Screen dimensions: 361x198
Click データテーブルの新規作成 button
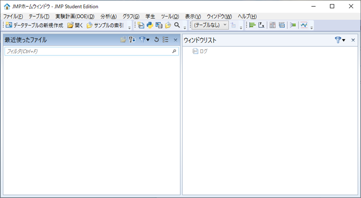pos(34,25)
